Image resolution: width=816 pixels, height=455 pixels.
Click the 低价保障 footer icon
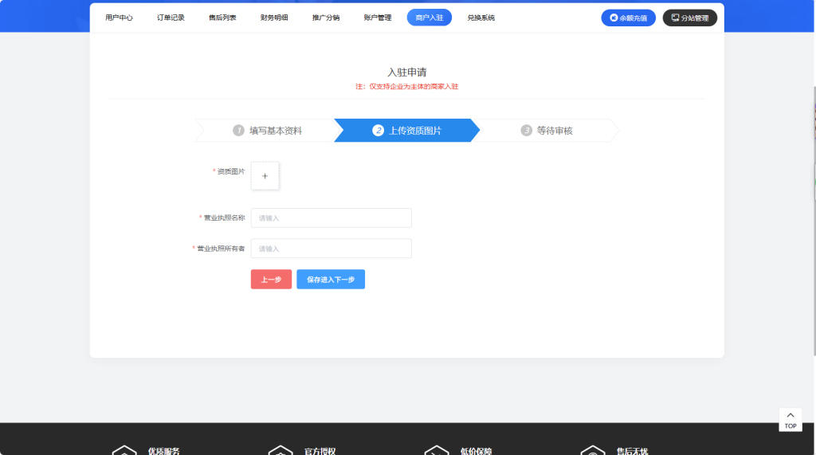pos(437,451)
